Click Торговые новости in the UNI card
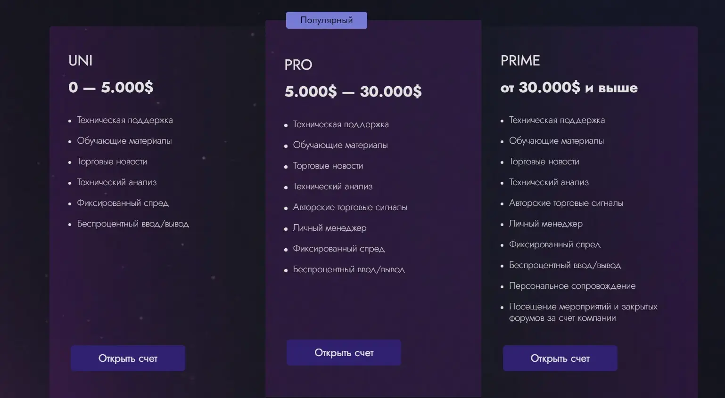 (x=112, y=162)
